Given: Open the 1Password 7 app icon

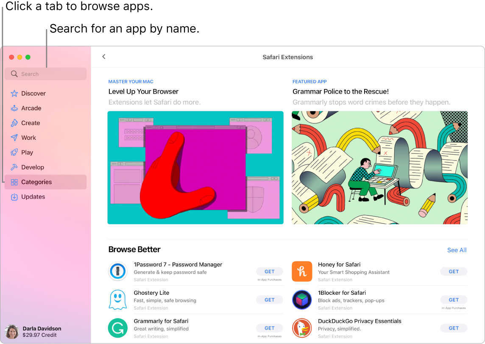Looking at the screenshot, I should click(118, 271).
